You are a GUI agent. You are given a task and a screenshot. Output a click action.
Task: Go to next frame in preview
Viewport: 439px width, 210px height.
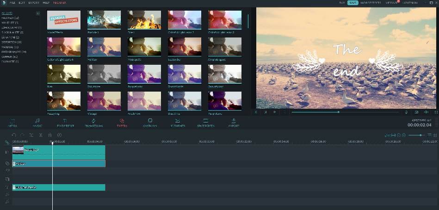265,112
